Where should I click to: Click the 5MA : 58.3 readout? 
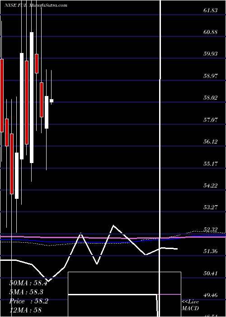click(26, 292)
